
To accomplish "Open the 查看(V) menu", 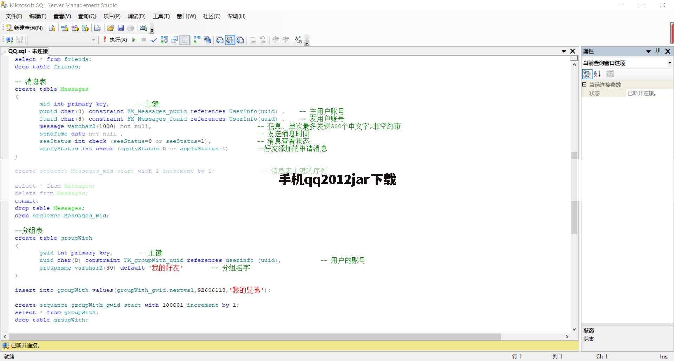I will click(x=62, y=16).
